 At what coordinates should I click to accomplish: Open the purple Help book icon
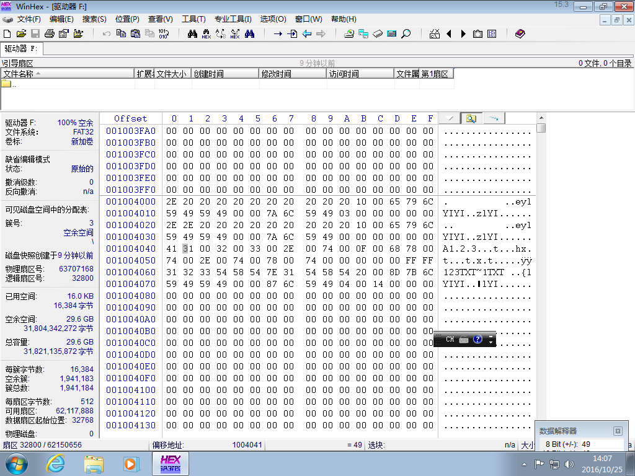520,33
